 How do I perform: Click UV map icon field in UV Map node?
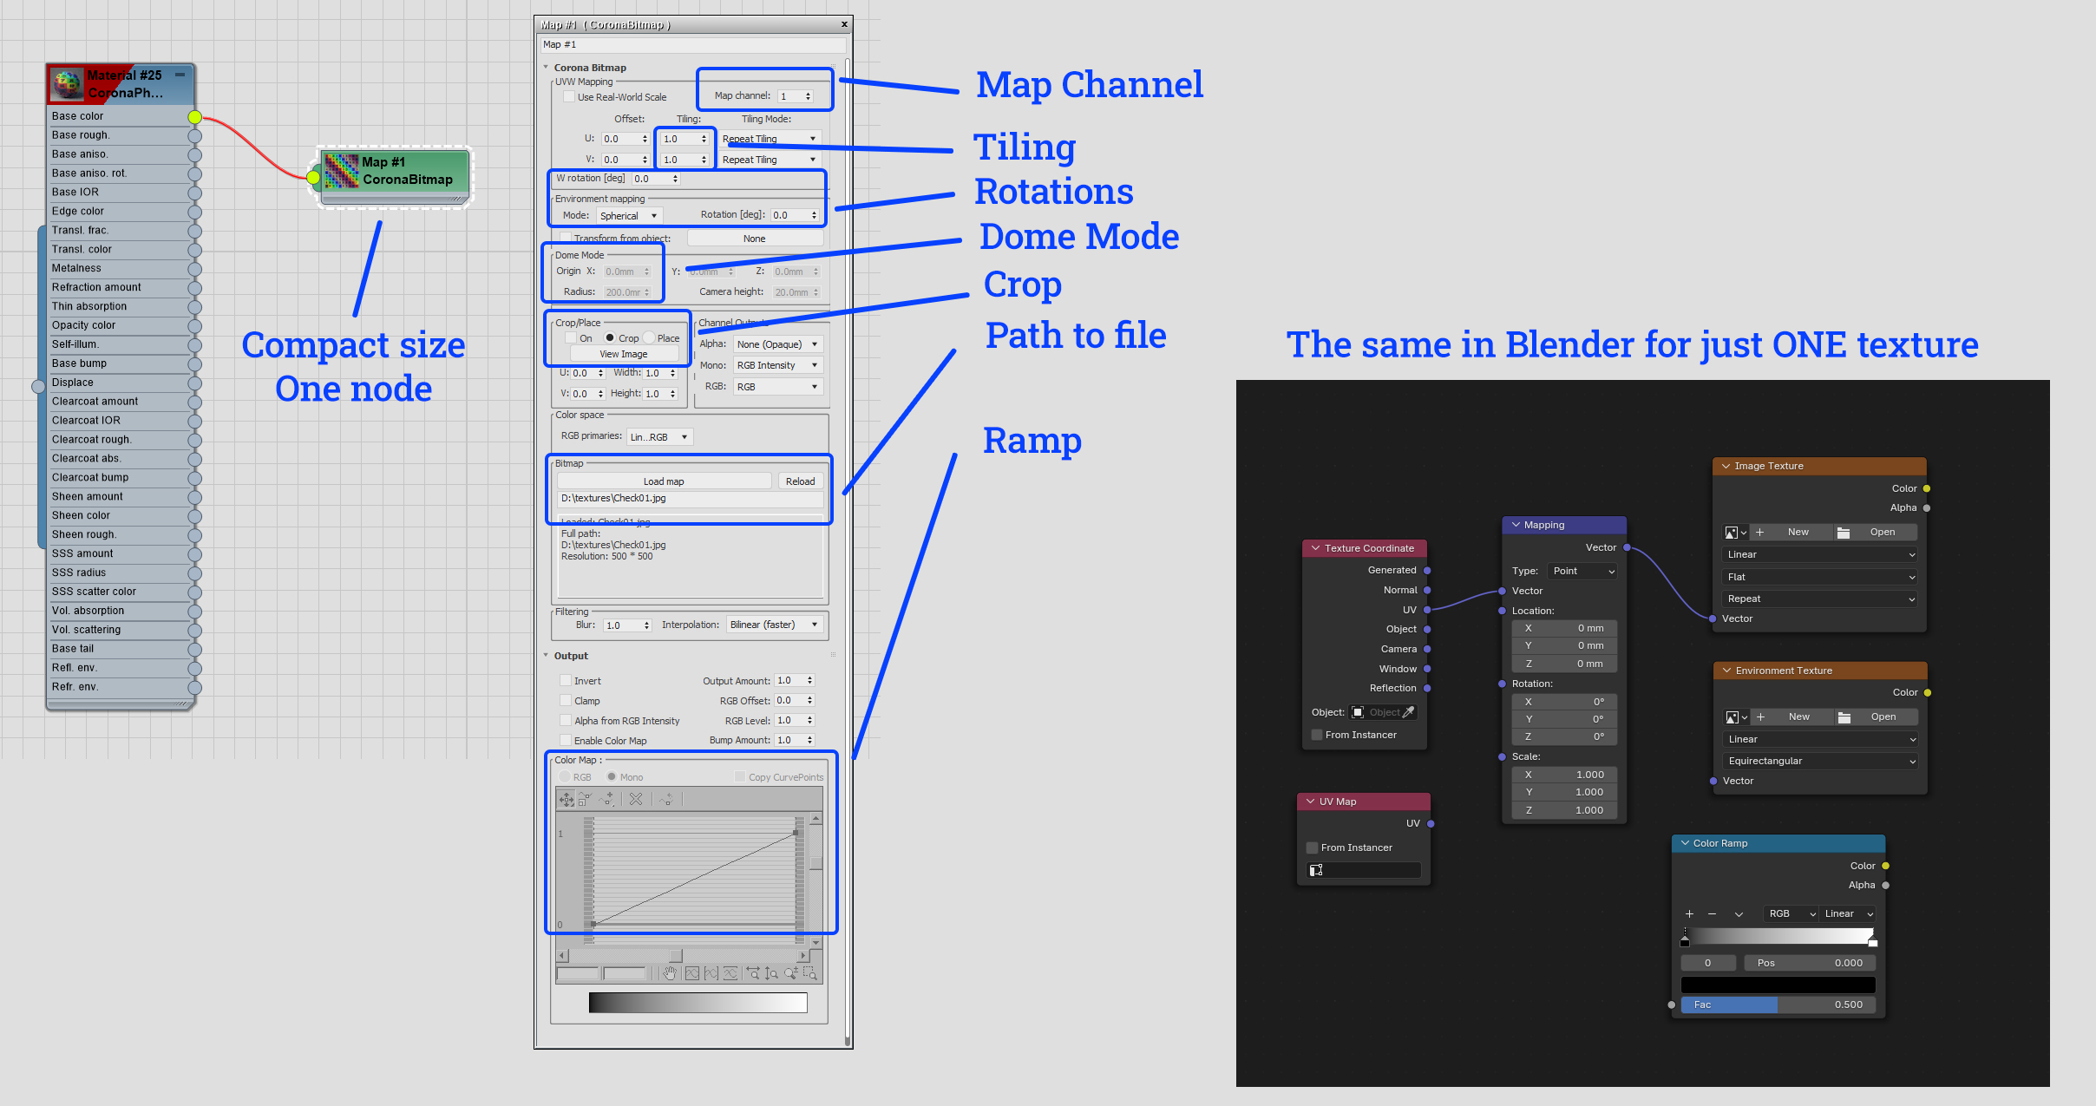(x=1364, y=870)
